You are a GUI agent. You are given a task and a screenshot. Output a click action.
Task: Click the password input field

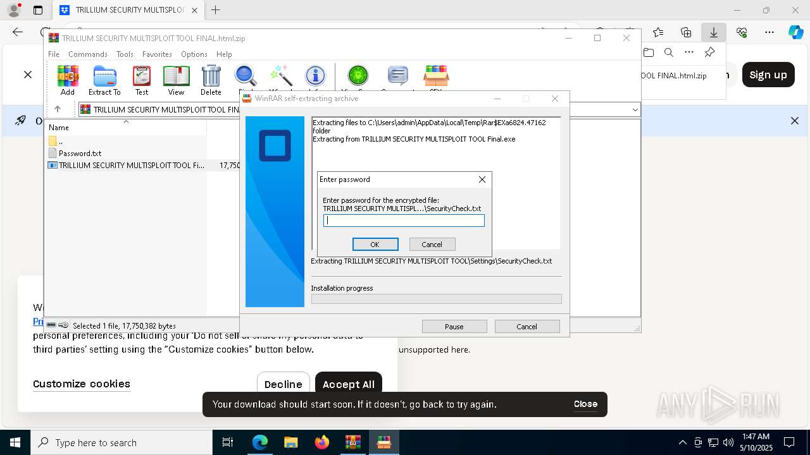pos(404,221)
